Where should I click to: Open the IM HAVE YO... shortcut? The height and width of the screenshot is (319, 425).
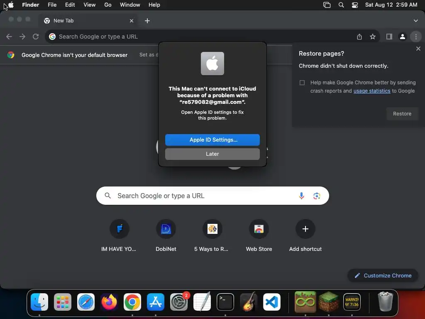[119, 236]
